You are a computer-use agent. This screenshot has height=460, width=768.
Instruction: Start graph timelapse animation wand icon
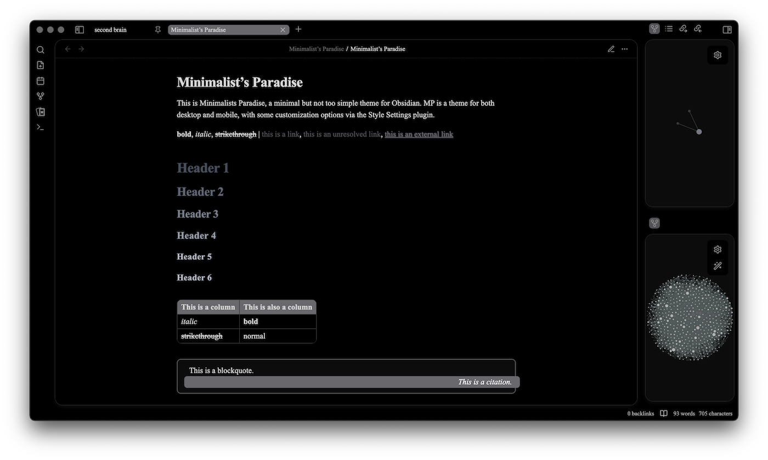click(718, 266)
